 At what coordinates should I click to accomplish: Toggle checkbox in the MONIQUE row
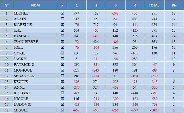point(62,70)
